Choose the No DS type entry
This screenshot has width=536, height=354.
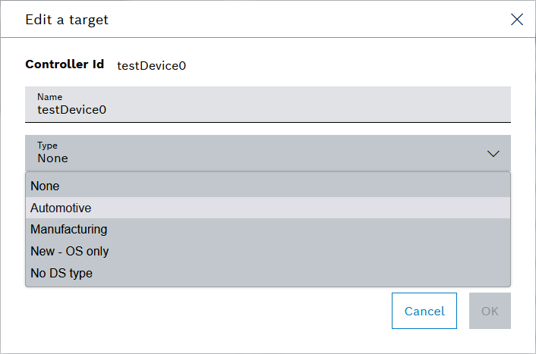[x=61, y=273]
